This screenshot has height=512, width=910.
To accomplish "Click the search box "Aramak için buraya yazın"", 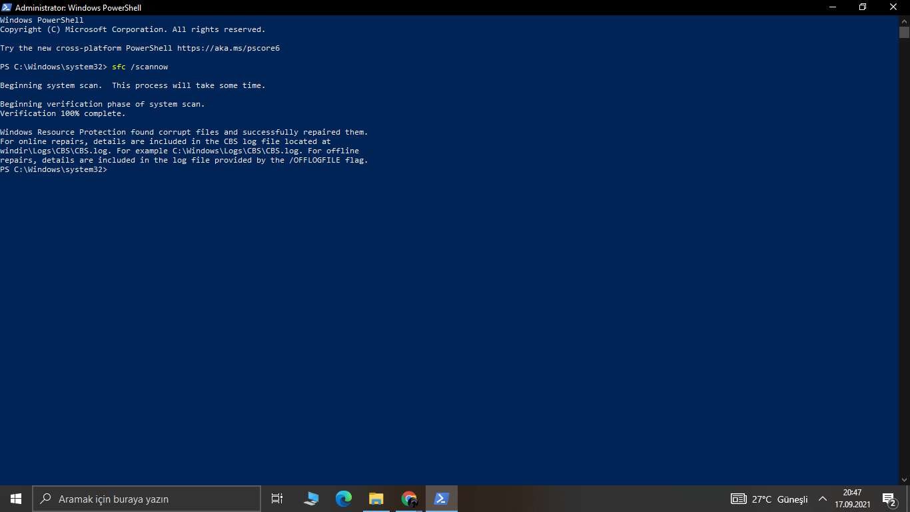I will 147,499.
